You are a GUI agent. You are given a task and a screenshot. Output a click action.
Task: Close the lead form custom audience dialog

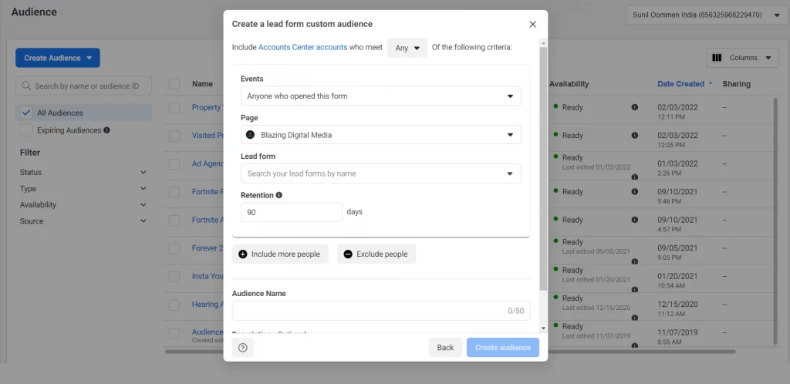coord(532,24)
